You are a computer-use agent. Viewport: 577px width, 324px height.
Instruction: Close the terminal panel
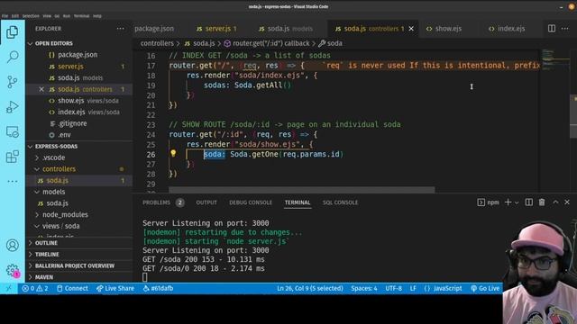(x=567, y=202)
